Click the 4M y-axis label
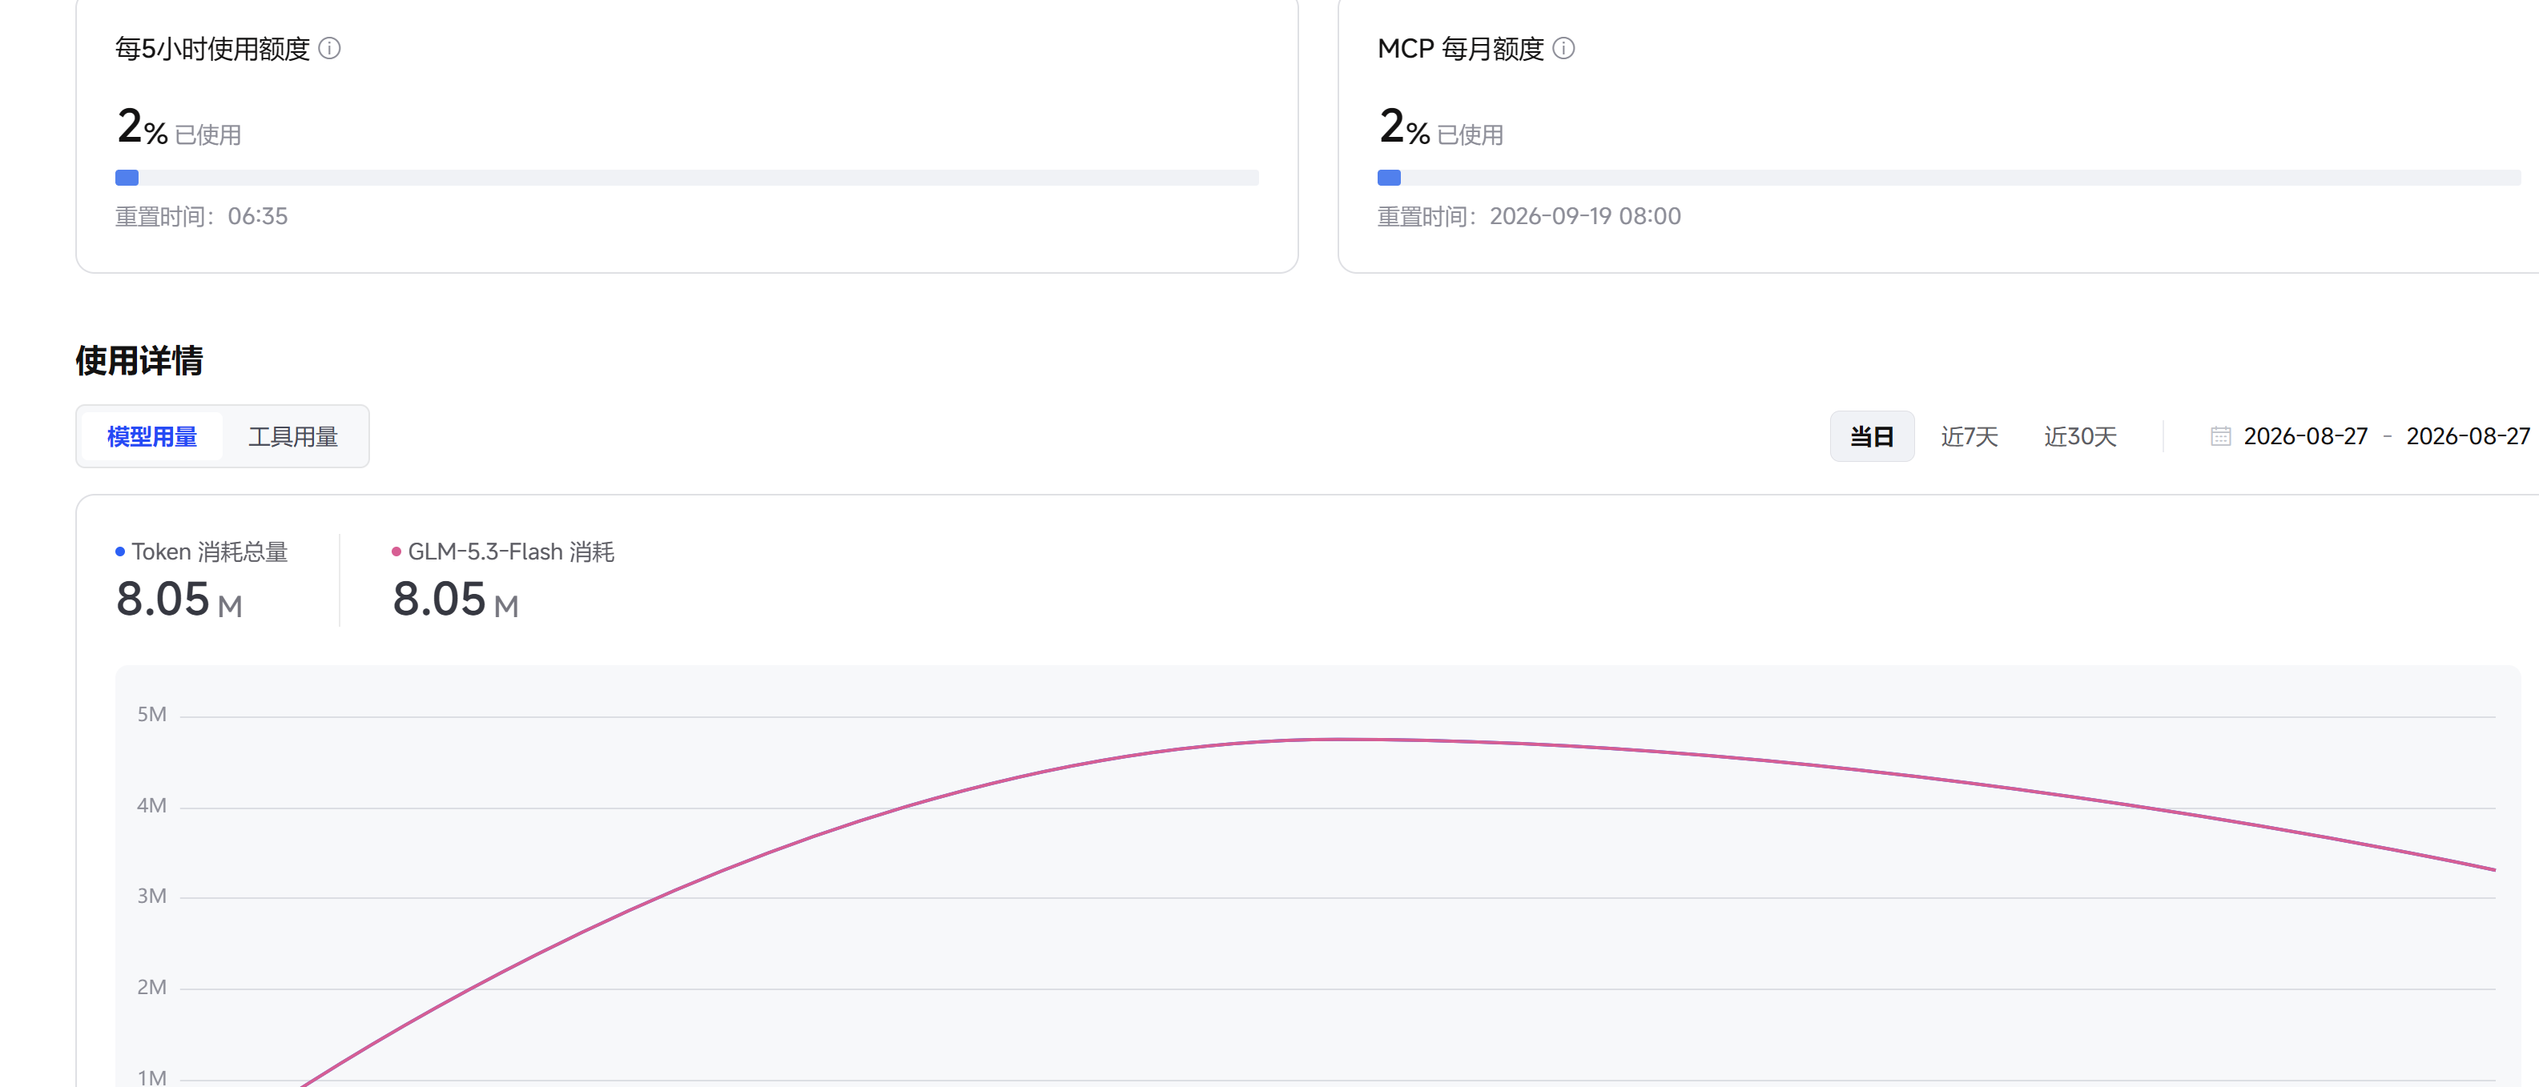The image size is (2539, 1087). pos(152,805)
